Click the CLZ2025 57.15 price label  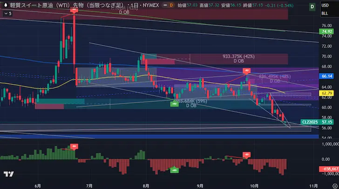[x=319, y=122]
